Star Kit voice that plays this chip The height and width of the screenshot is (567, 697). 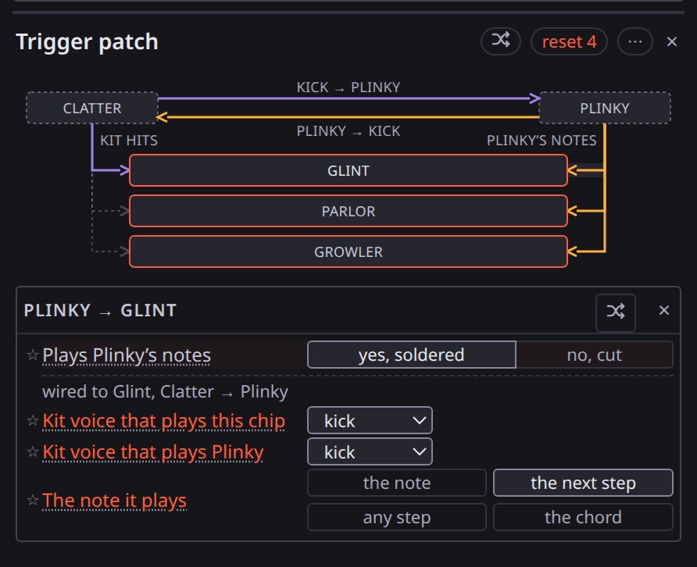33,420
